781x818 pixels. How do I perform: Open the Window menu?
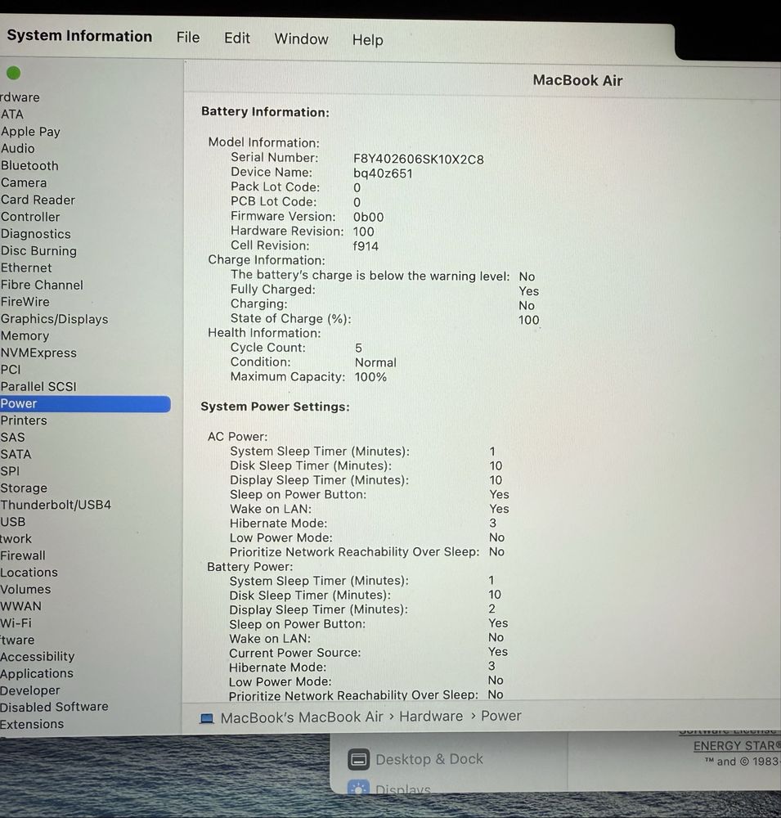point(301,39)
